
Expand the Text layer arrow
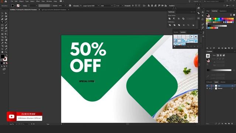coord(213,86)
